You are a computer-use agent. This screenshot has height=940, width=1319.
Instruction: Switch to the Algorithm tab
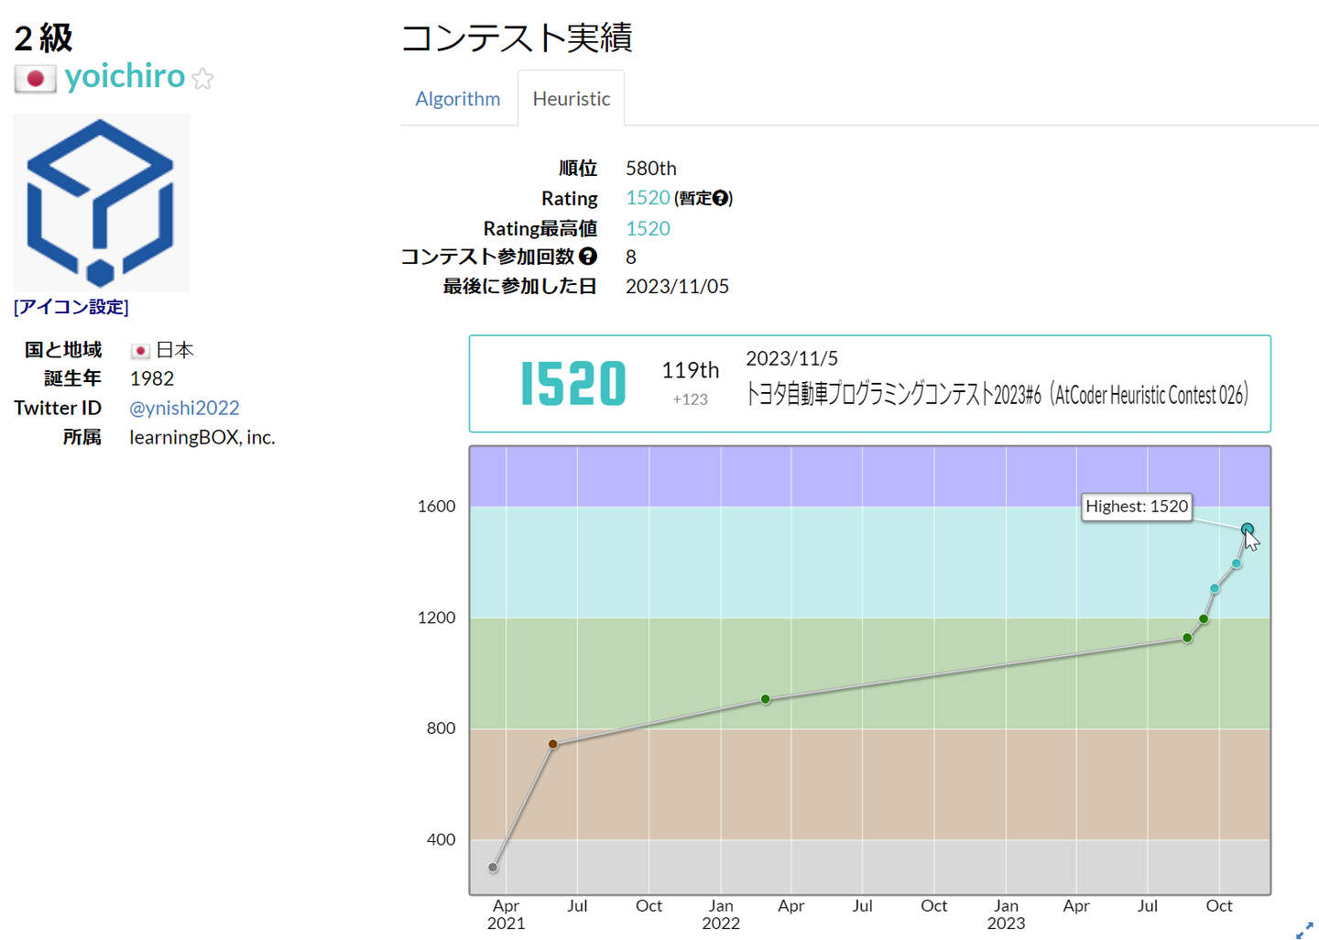click(x=458, y=99)
